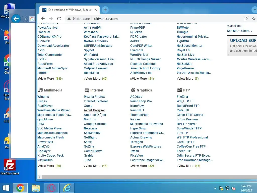Open the Google Chrome link

click(95, 124)
